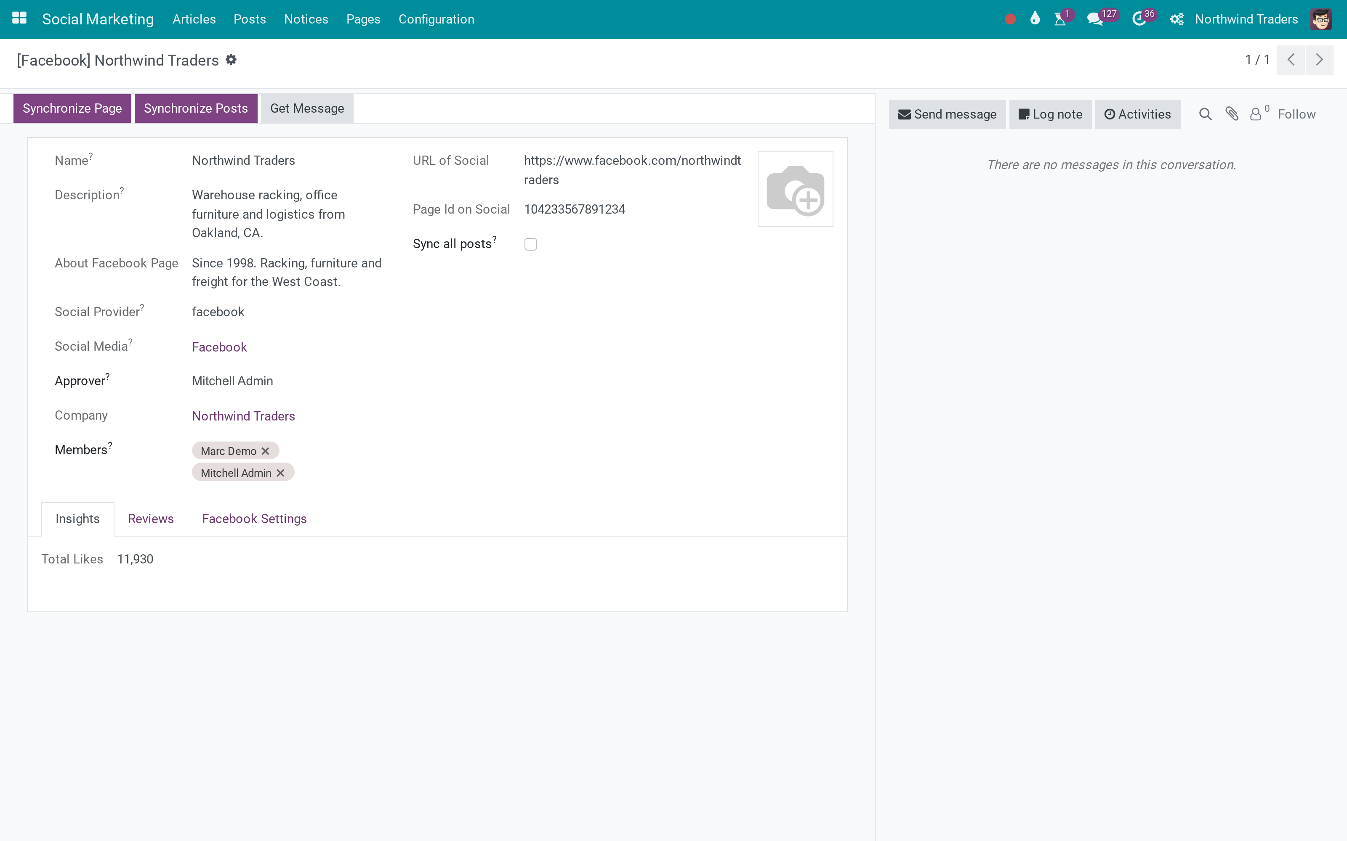Click the Synchronize Posts button
This screenshot has width=1347, height=841.
[x=196, y=108]
